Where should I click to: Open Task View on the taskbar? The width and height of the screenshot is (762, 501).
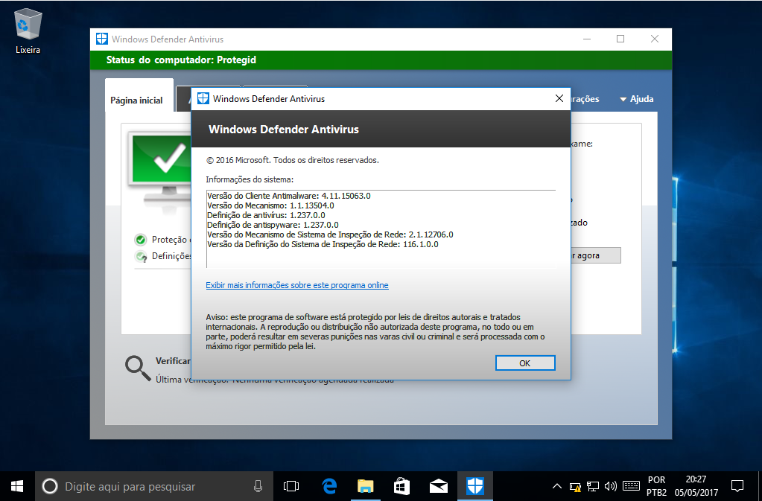pyautogui.click(x=291, y=486)
